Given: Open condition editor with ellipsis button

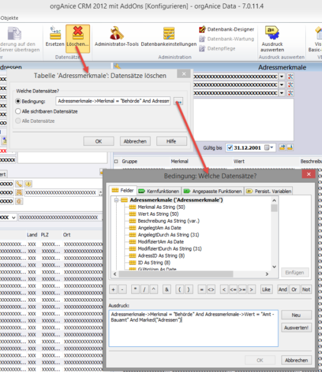Looking at the screenshot, I should pos(178,101).
